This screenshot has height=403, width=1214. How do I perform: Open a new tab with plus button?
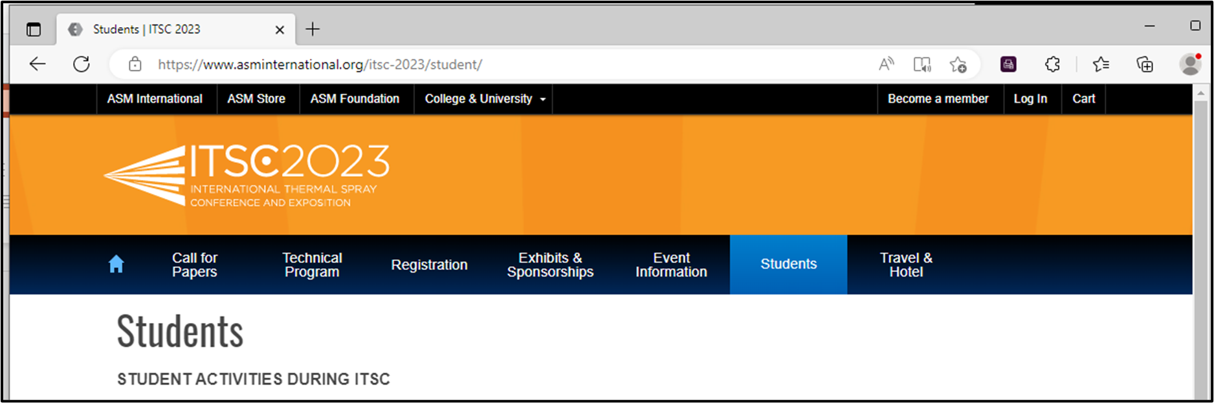point(313,29)
